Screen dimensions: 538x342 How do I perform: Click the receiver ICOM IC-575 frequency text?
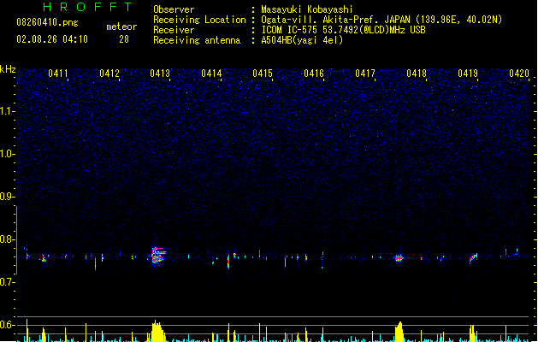[x=343, y=30]
